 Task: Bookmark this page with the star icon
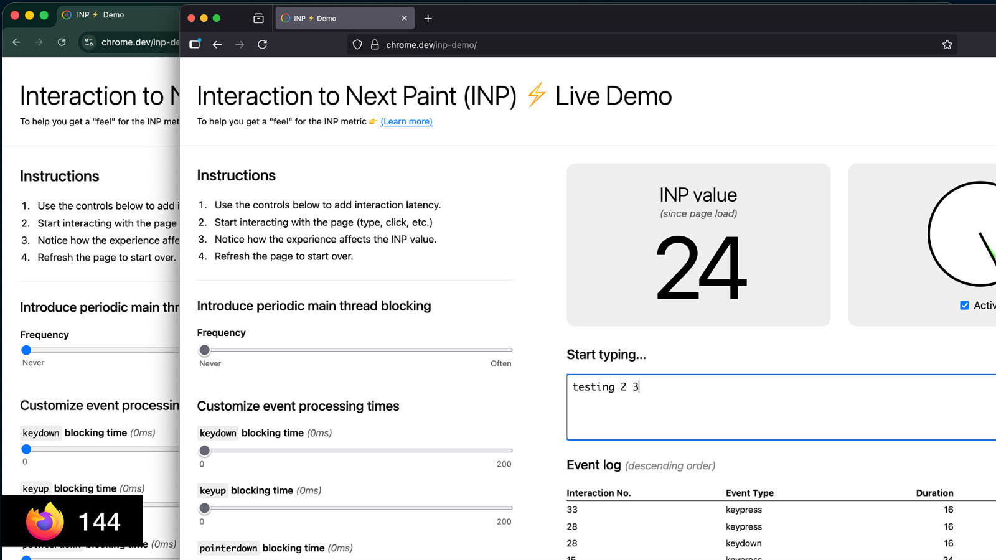947,45
